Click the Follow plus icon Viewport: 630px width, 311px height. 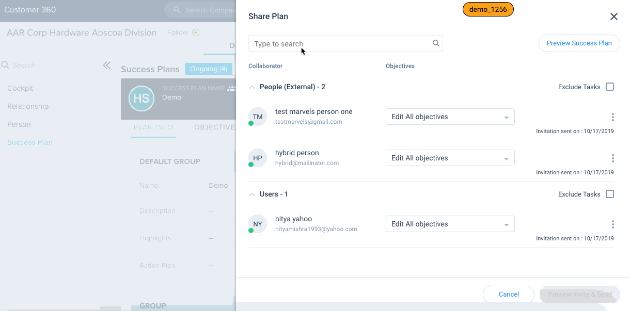pyautogui.click(x=196, y=32)
